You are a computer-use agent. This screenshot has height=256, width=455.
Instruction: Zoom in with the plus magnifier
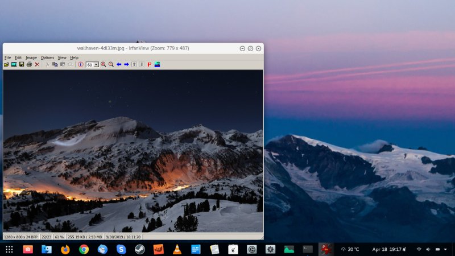click(104, 64)
